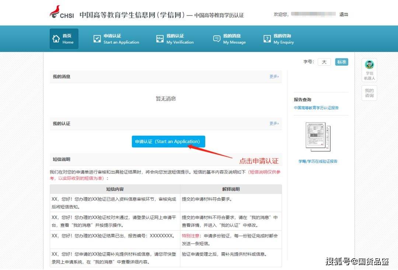Open 中国高等教育学历认证报告 link
This screenshot has height=270, width=398.
click(x=316, y=108)
